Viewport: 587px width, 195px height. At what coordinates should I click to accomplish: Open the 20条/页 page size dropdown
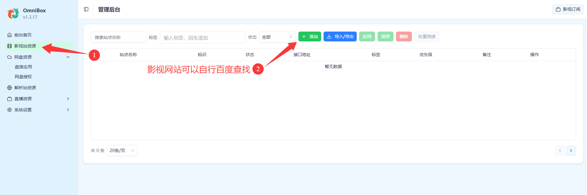pos(122,151)
